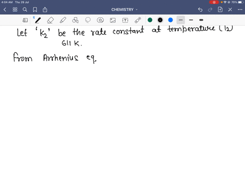
Task: Select the Shapes tool
Action: 75,20
